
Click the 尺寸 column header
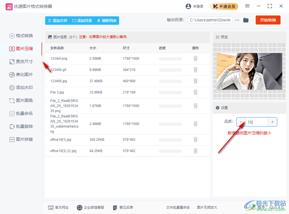(126, 48)
